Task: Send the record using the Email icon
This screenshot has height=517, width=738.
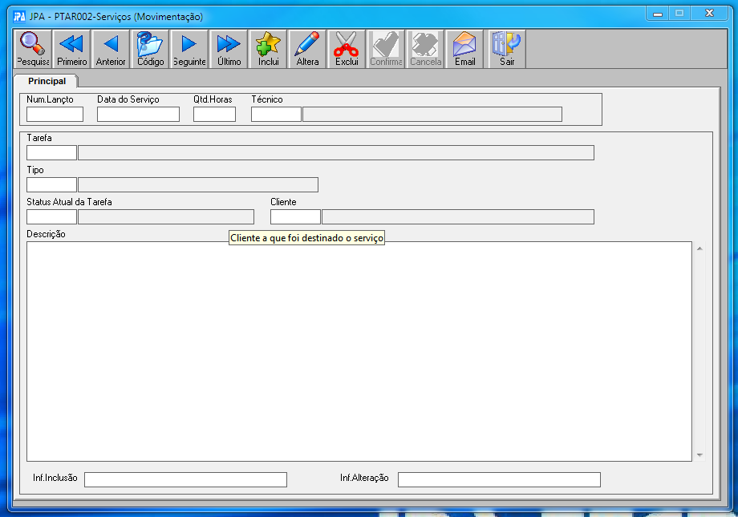Action: [464, 50]
